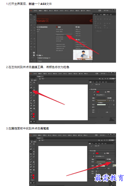The height and width of the screenshot is (186, 126).
Task: Click fill color swatch in step 2 properties
Action: pos(108,92)
